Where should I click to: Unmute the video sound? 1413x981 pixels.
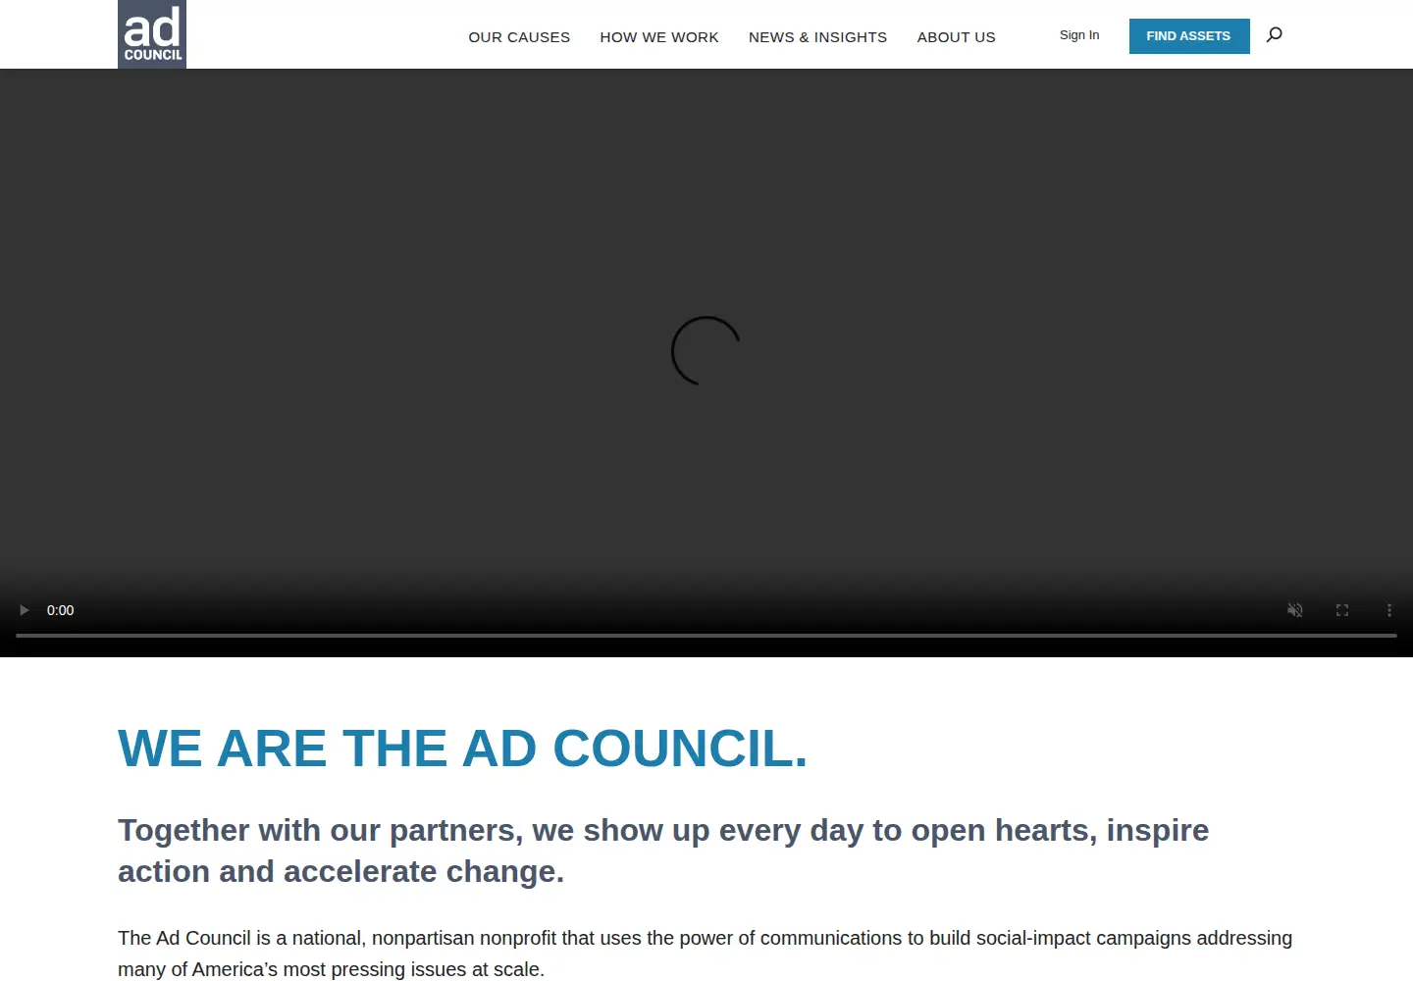click(1295, 610)
